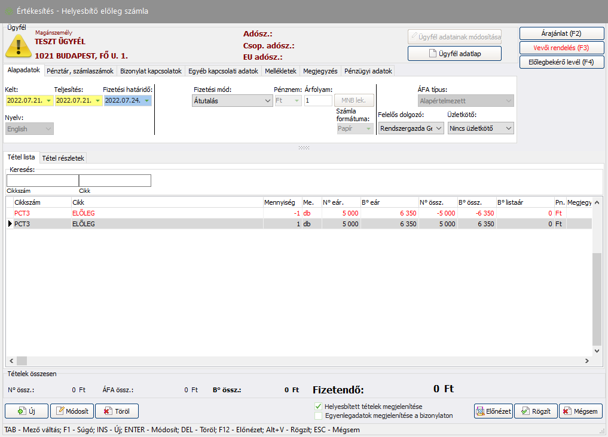
Task: Click the Árajánlat (F2) button
Action: (561, 33)
